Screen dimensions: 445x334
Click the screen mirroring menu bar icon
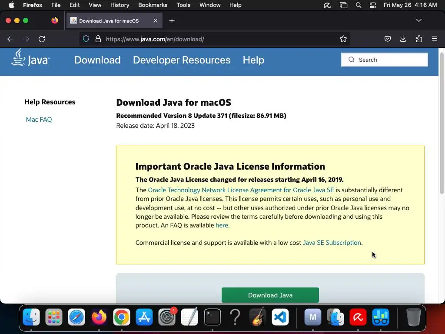coord(343,5)
